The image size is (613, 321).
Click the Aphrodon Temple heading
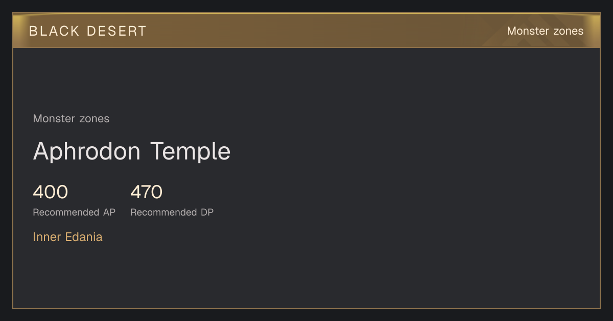[x=132, y=151]
